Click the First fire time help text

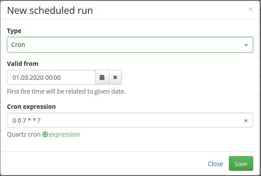tap(66, 91)
